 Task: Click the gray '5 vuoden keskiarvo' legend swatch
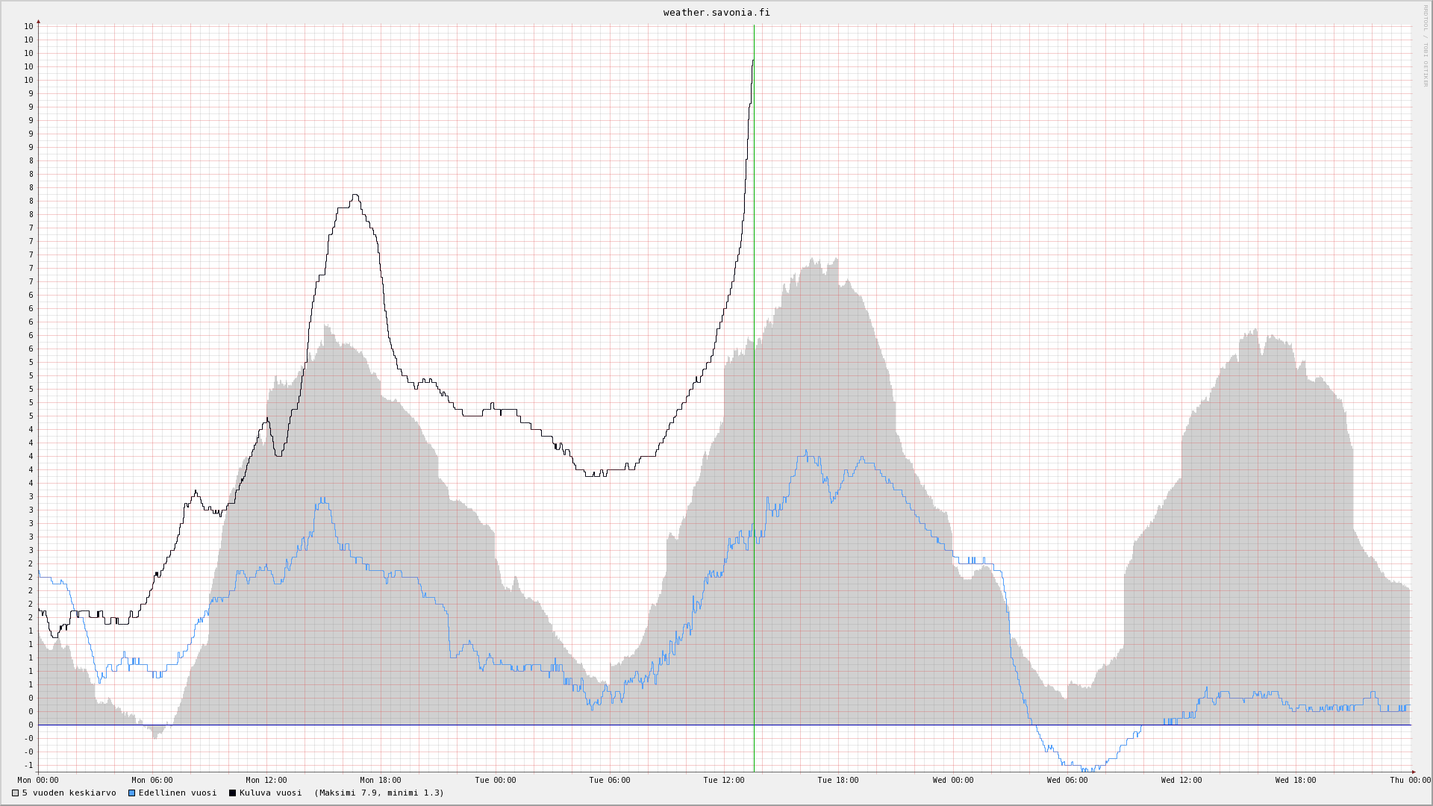16,793
